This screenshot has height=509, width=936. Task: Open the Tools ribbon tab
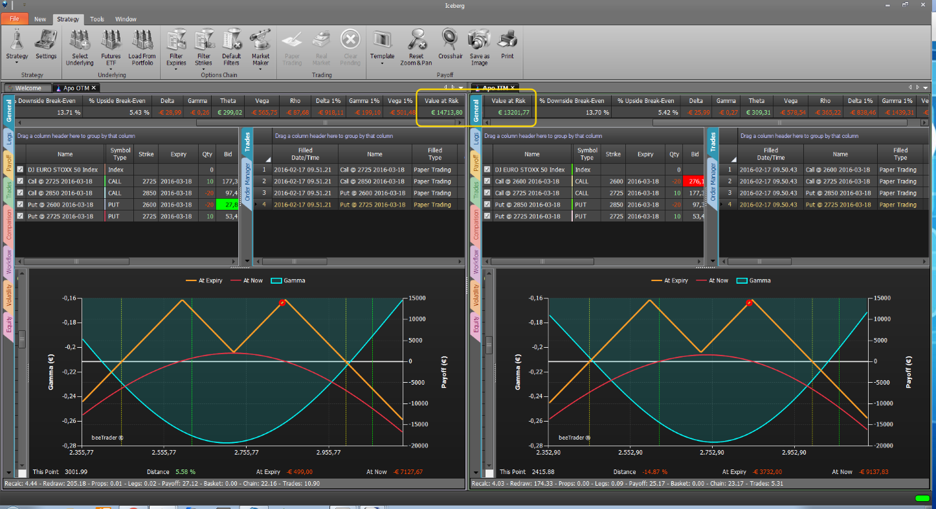point(97,19)
